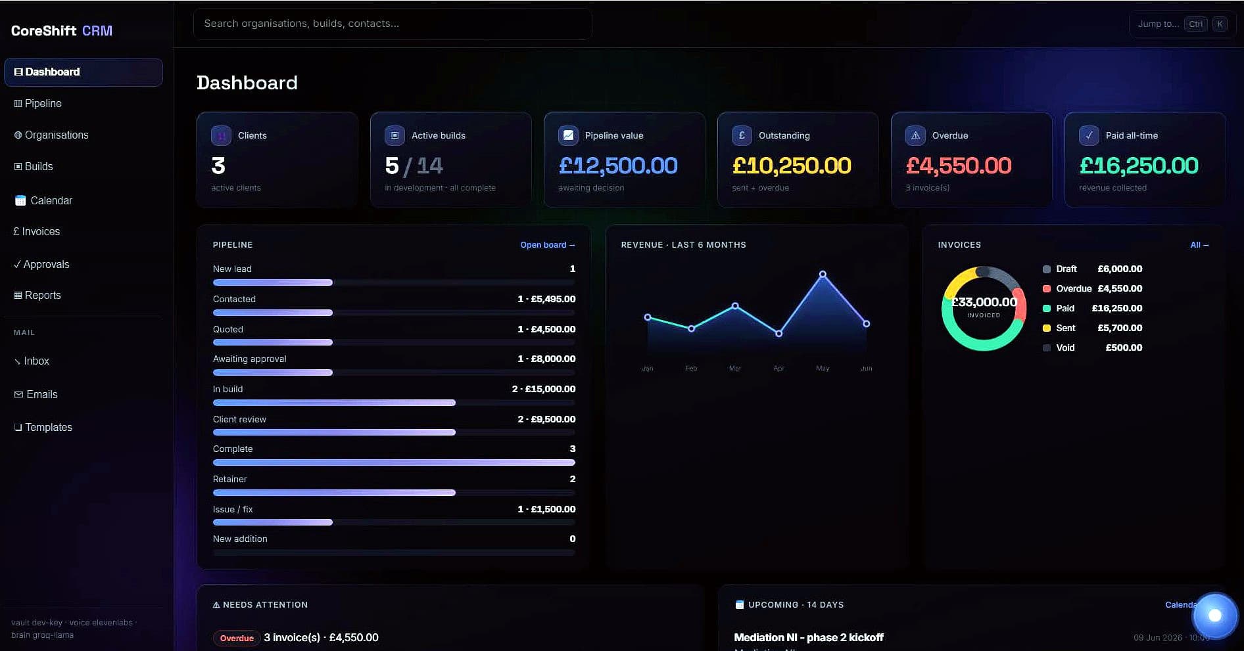Click the £12,500.00 pipeline value

tap(618, 166)
